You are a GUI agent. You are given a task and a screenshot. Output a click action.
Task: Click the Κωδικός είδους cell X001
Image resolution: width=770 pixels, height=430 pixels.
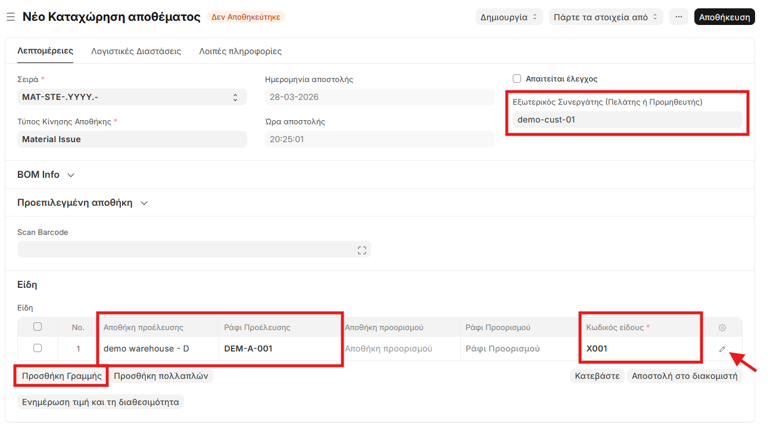[x=640, y=349]
